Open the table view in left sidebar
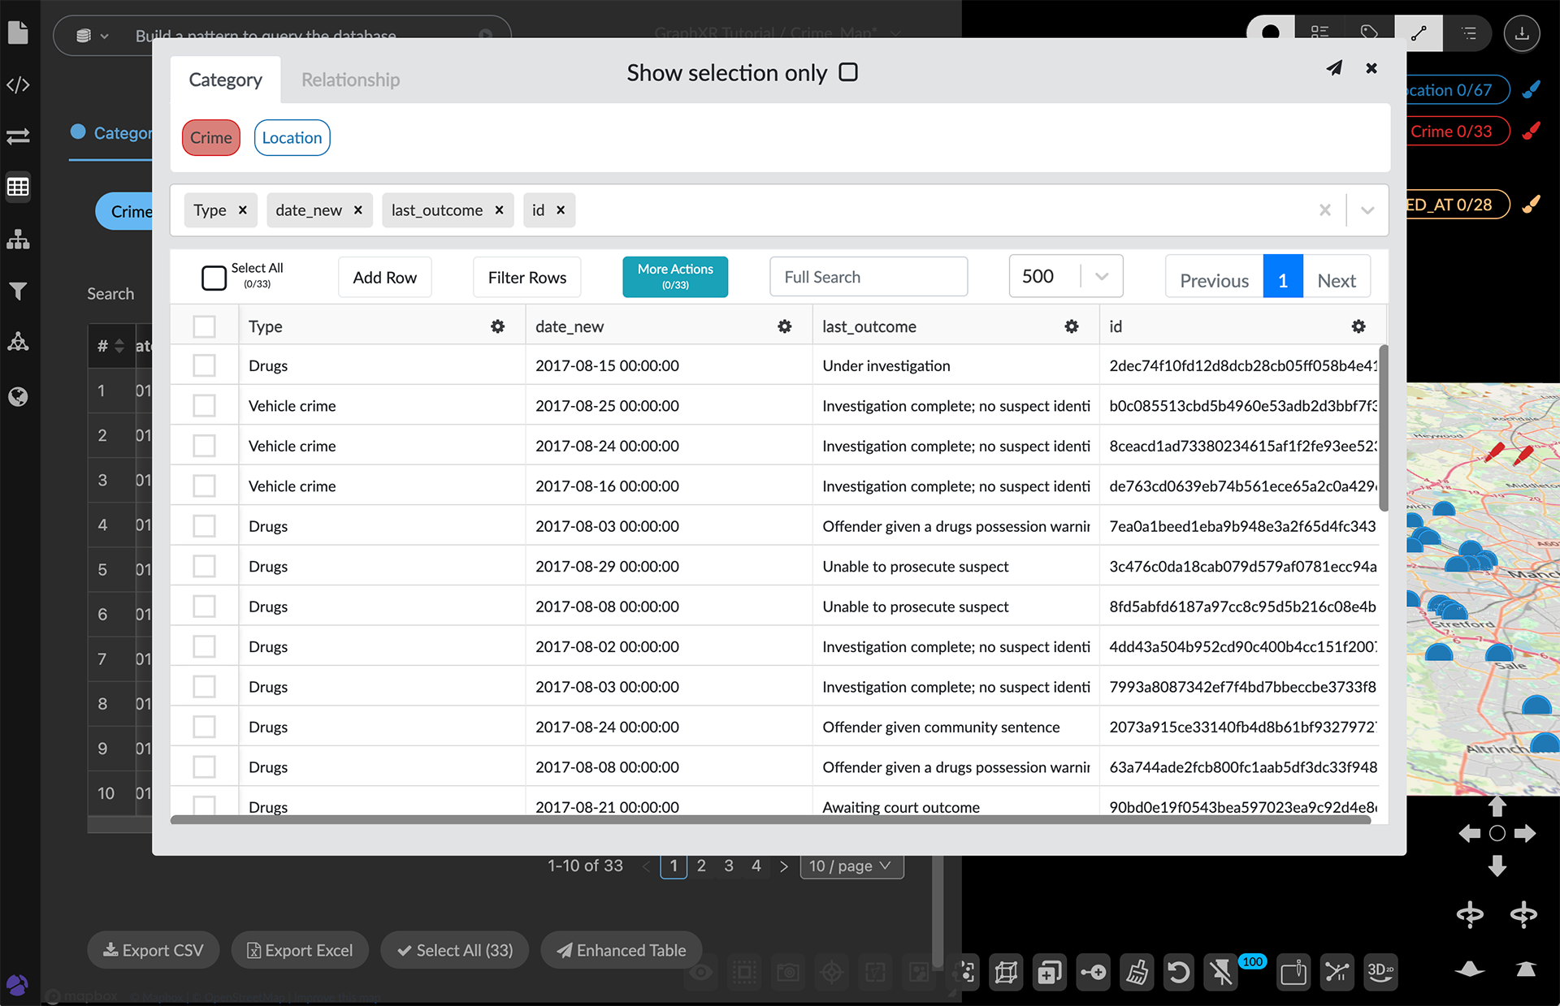 tap(18, 188)
